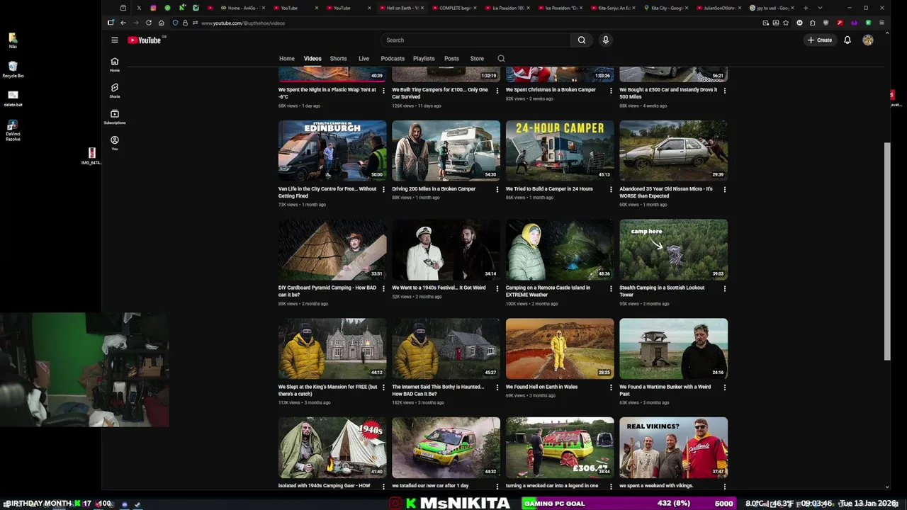Switch to the Hell on Earth browser tab

[401, 8]
